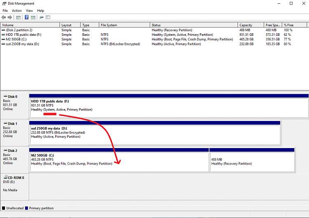Click the Back arrow toolbar icon
The height and width of the screenshot is (218, 309).
[x=4, y=18]
